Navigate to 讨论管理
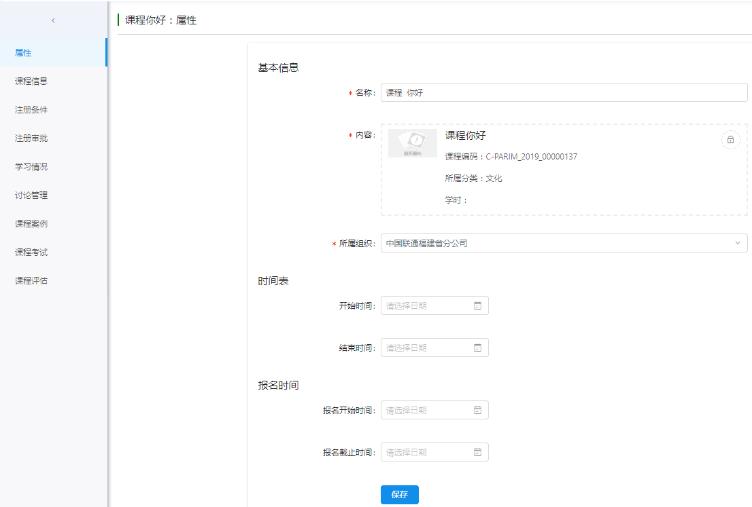Image resolution: width=752 pixels, height=507 pixels. click(x=31, y=195)
